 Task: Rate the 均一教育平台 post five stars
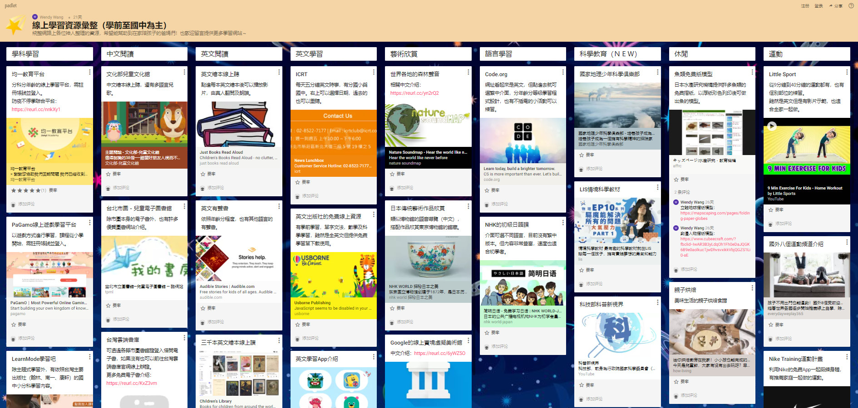point(38,190)
